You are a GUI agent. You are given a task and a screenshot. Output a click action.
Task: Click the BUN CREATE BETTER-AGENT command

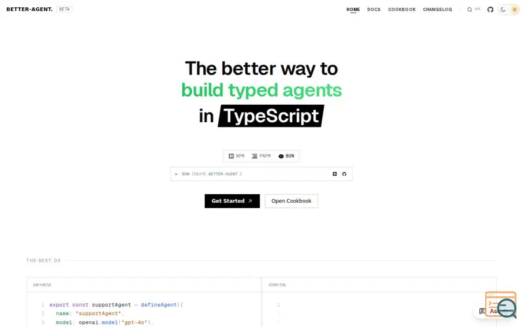click(212, 174)
